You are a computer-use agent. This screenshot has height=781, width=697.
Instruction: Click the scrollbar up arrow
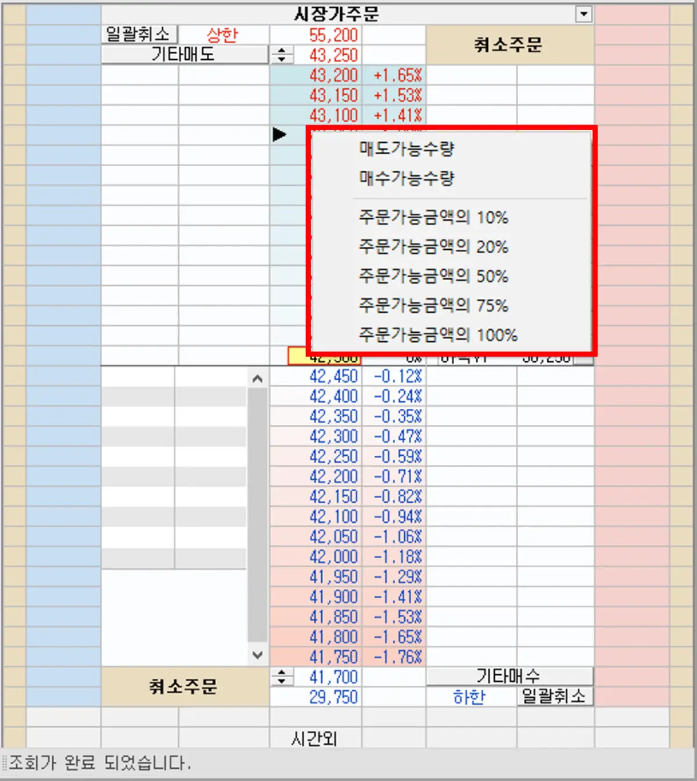tap(257, 377)
